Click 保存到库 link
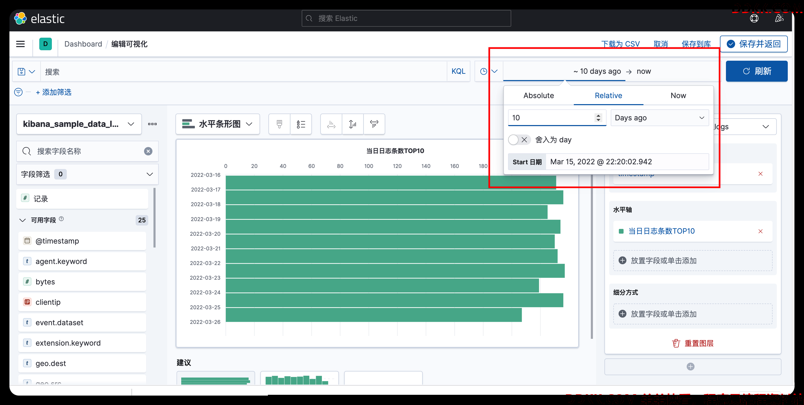The image size is (804, 405). [x=696, y=44]
